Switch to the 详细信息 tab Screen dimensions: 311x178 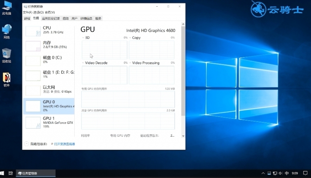[86, 18]
